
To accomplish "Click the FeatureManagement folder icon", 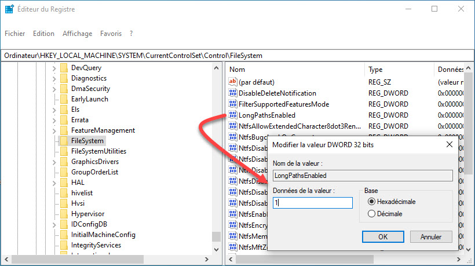I will [x=64, y=130].
